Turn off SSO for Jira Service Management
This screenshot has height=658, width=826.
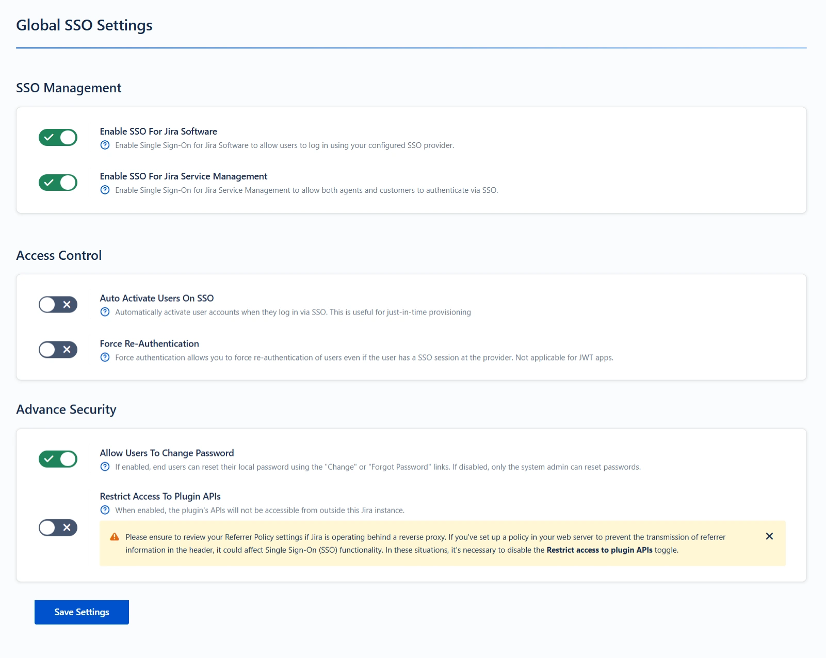click(x=58, y=183)
